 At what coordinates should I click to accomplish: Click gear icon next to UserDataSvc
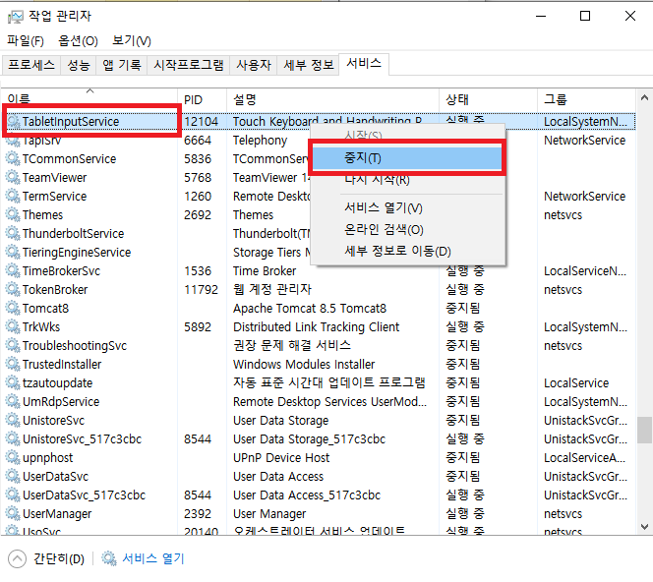click(13, 476)
